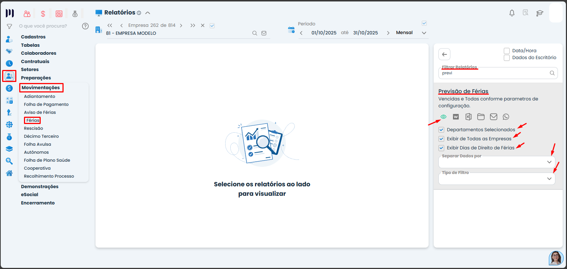The image size is (567, 269).
Task: Open the Tipo de Filtro dropdown
Action: point(549,179)
